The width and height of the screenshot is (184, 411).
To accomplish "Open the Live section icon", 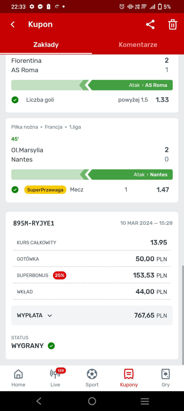I will pyautogui.click(x=55, y=378).
